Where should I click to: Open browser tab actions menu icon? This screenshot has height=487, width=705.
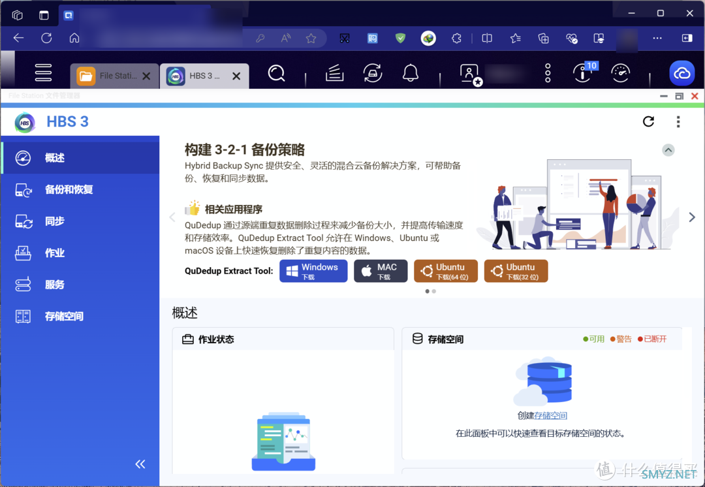pyautogui.click(x=44, y=15)
